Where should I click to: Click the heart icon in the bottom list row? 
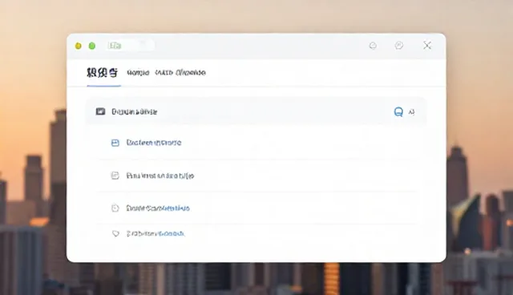point(115,233)
